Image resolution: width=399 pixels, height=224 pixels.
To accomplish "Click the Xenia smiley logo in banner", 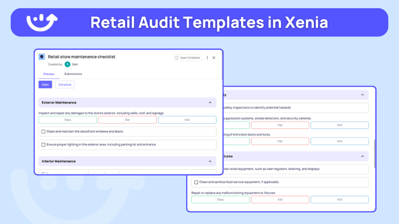I will point(42,22).
